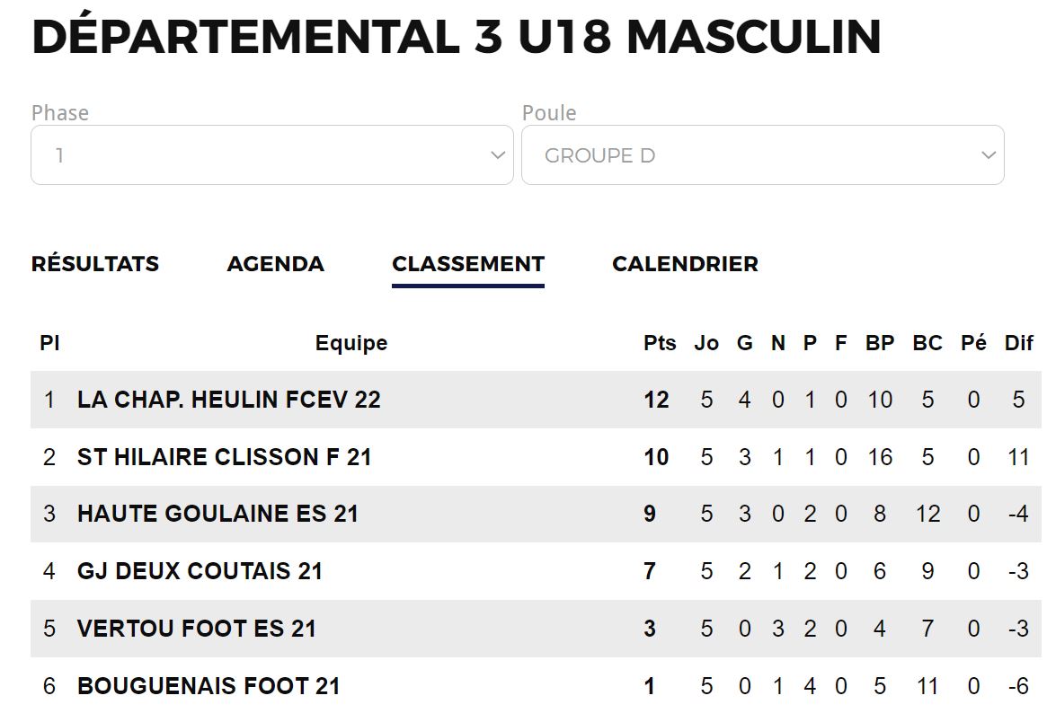Click the Pts column header
Screen dimensions: 1047x722
660,343
